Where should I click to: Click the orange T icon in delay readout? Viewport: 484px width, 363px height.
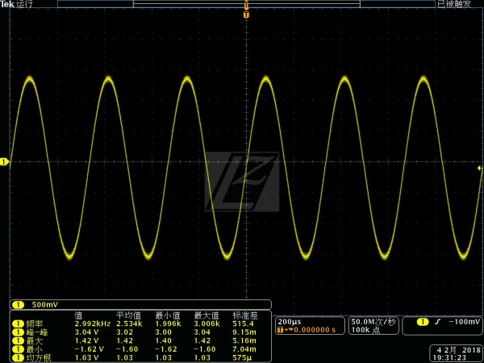pos(280,330)
